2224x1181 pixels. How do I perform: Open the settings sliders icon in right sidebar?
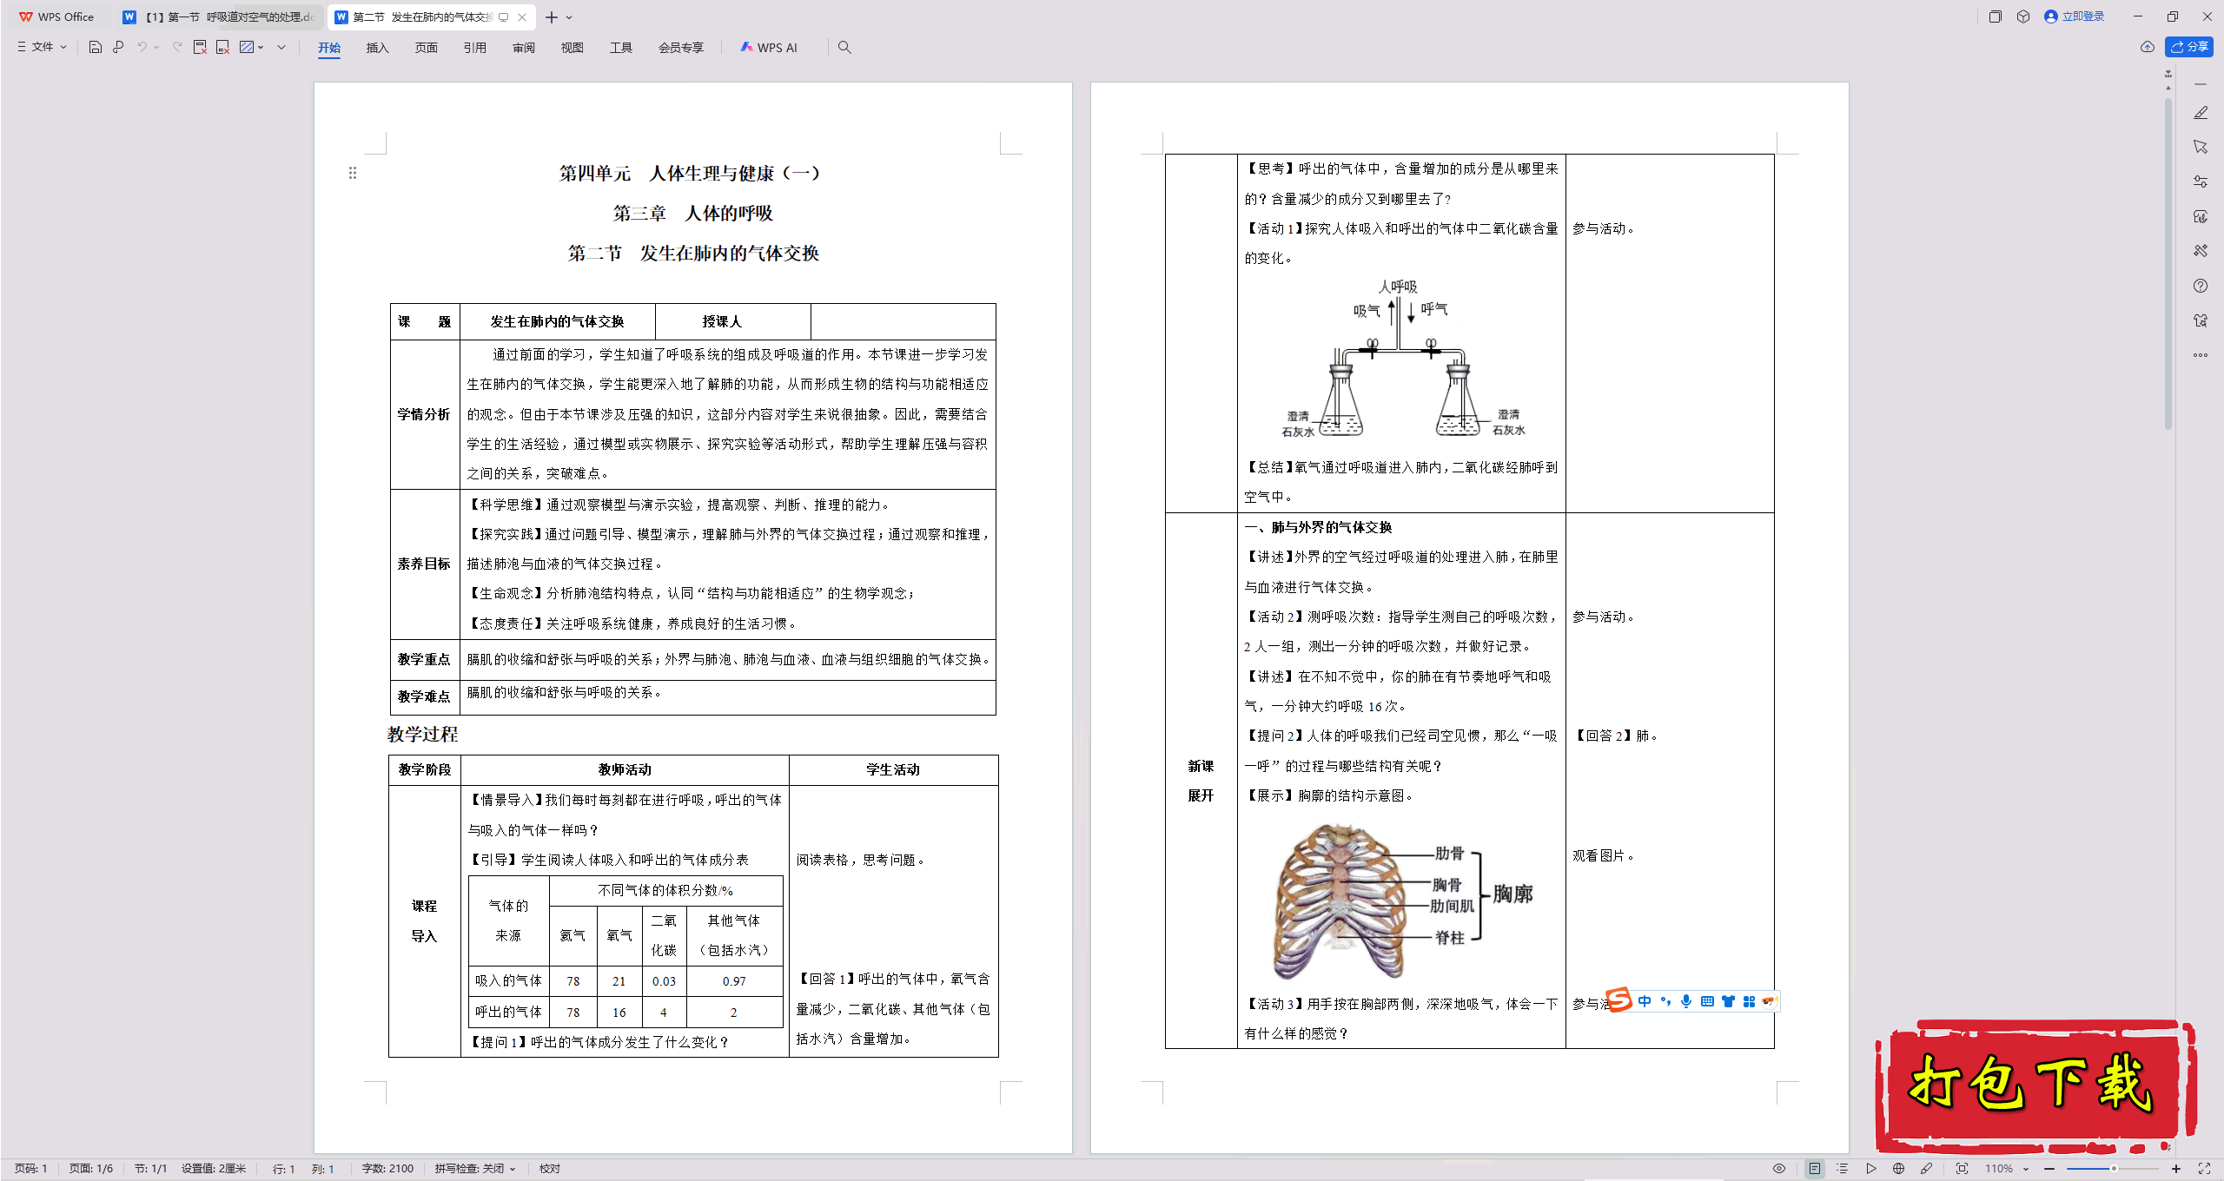(x=2201, y=181)
